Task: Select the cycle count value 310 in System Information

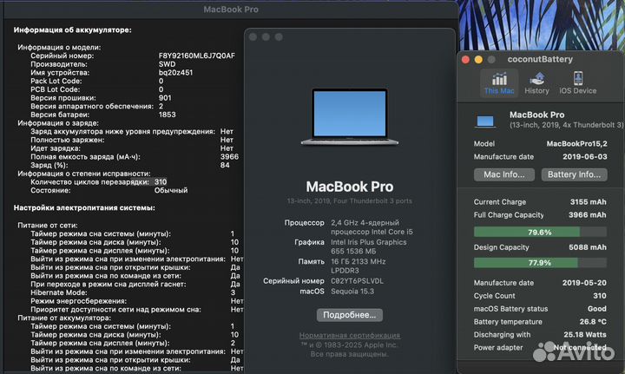Action: click(x=161, y=182)
